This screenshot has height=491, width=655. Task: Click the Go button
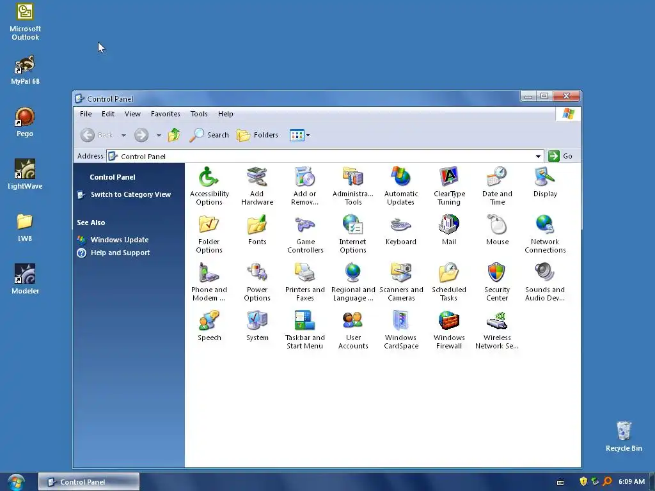(x=560, y=156)
